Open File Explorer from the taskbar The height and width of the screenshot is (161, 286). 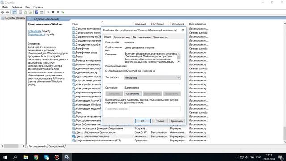[26, 157]
